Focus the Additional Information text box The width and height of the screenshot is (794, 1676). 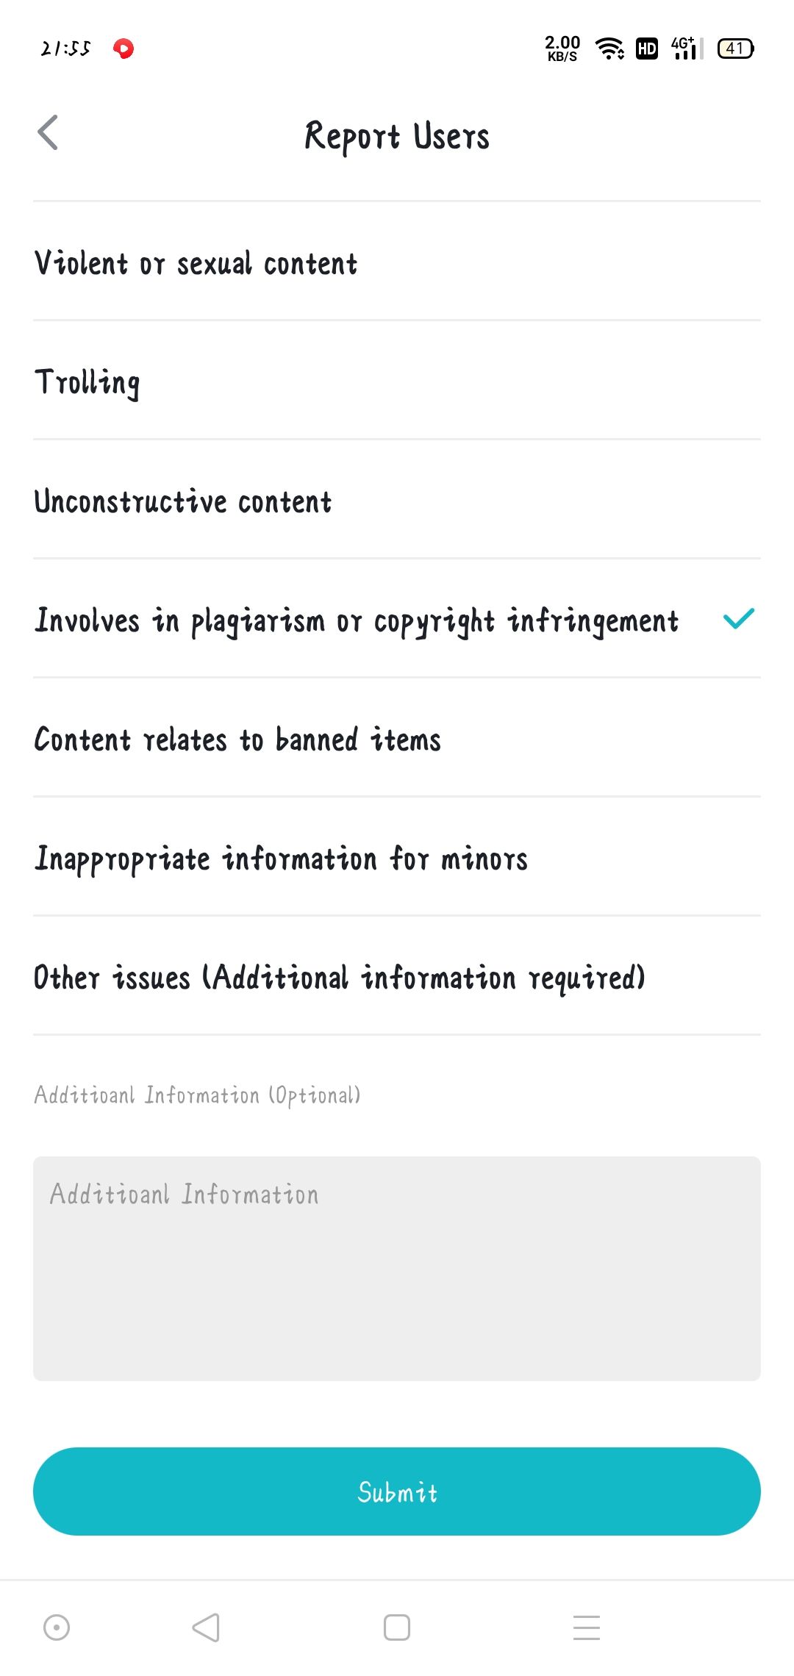click(x=397, y=1269)
